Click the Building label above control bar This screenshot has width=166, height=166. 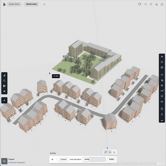coord(53,153)
